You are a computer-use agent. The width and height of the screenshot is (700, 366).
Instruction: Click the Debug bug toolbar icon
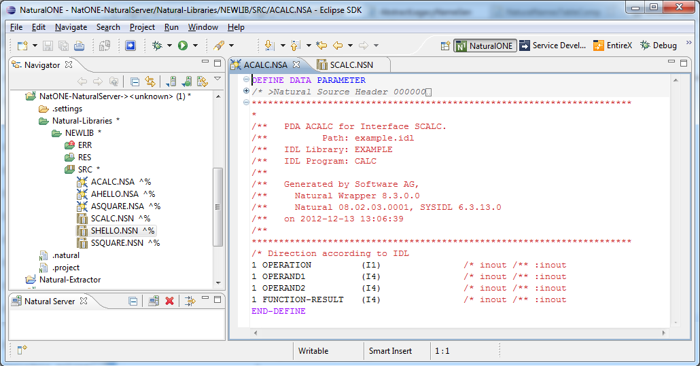157,45
